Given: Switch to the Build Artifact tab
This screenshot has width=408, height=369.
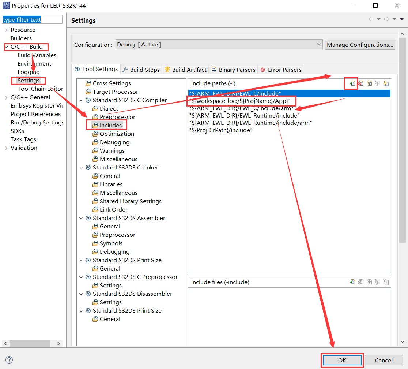Looking at the screenshot, I should point(185,70).
